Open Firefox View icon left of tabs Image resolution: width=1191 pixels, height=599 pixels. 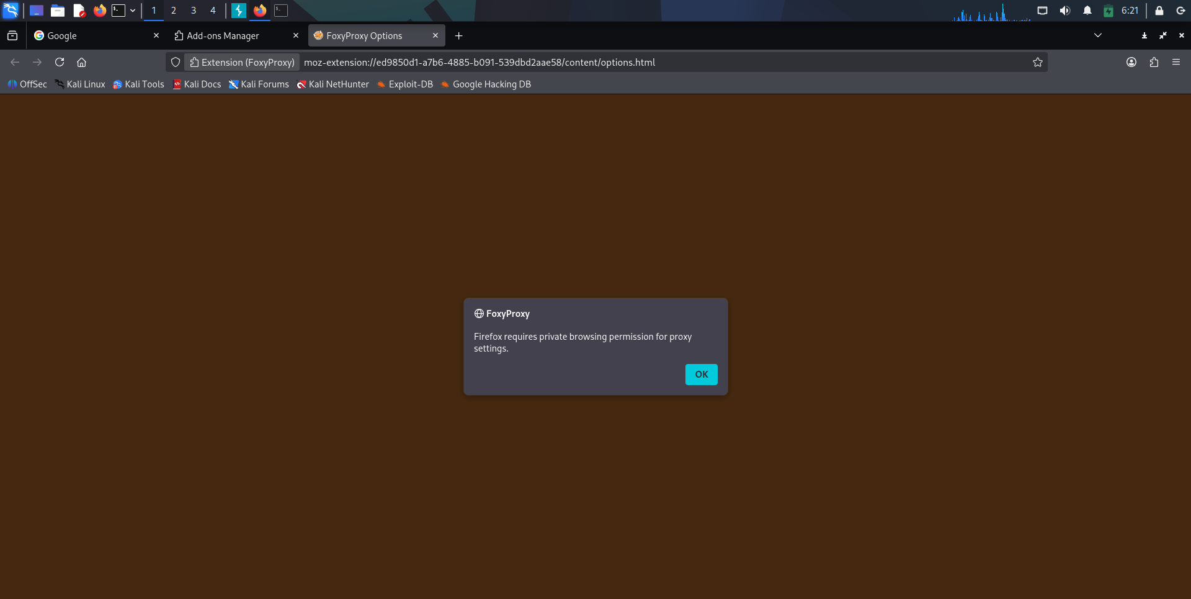pyautogui.click(x=12, y=36)
